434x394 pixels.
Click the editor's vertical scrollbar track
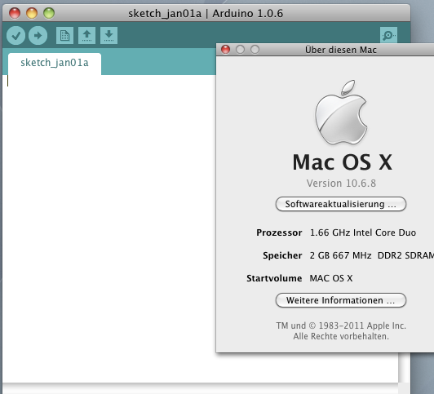point(404,367)
